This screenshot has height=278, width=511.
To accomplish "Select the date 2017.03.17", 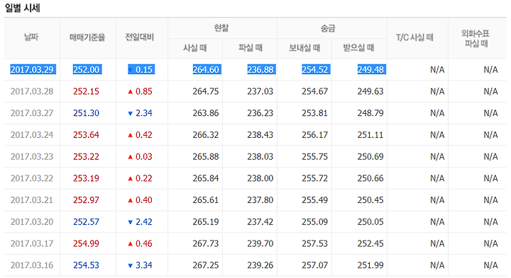I will tap(32, 243).
